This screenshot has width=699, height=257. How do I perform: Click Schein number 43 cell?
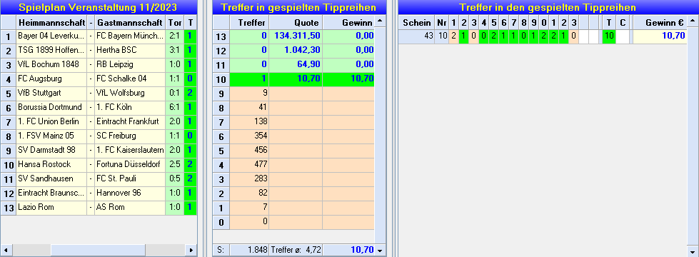click(417, 36)
